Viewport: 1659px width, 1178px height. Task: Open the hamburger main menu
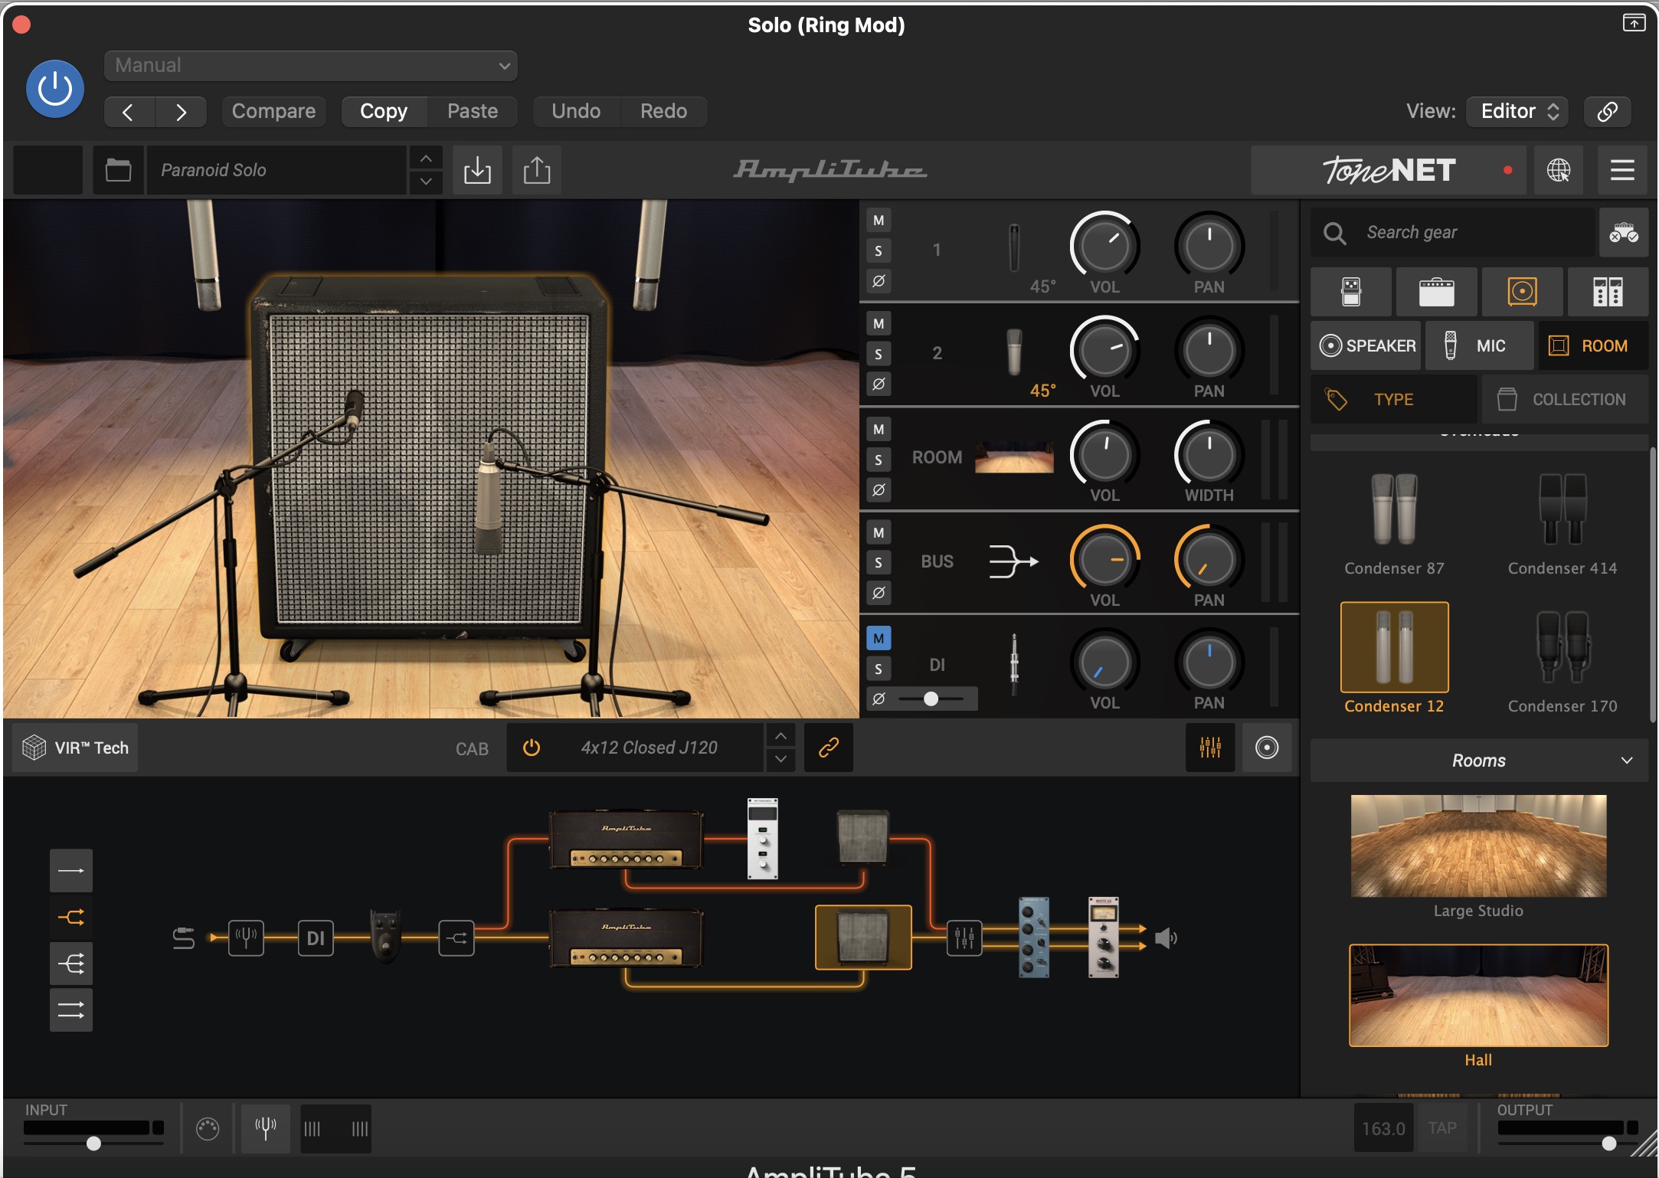1622,170
